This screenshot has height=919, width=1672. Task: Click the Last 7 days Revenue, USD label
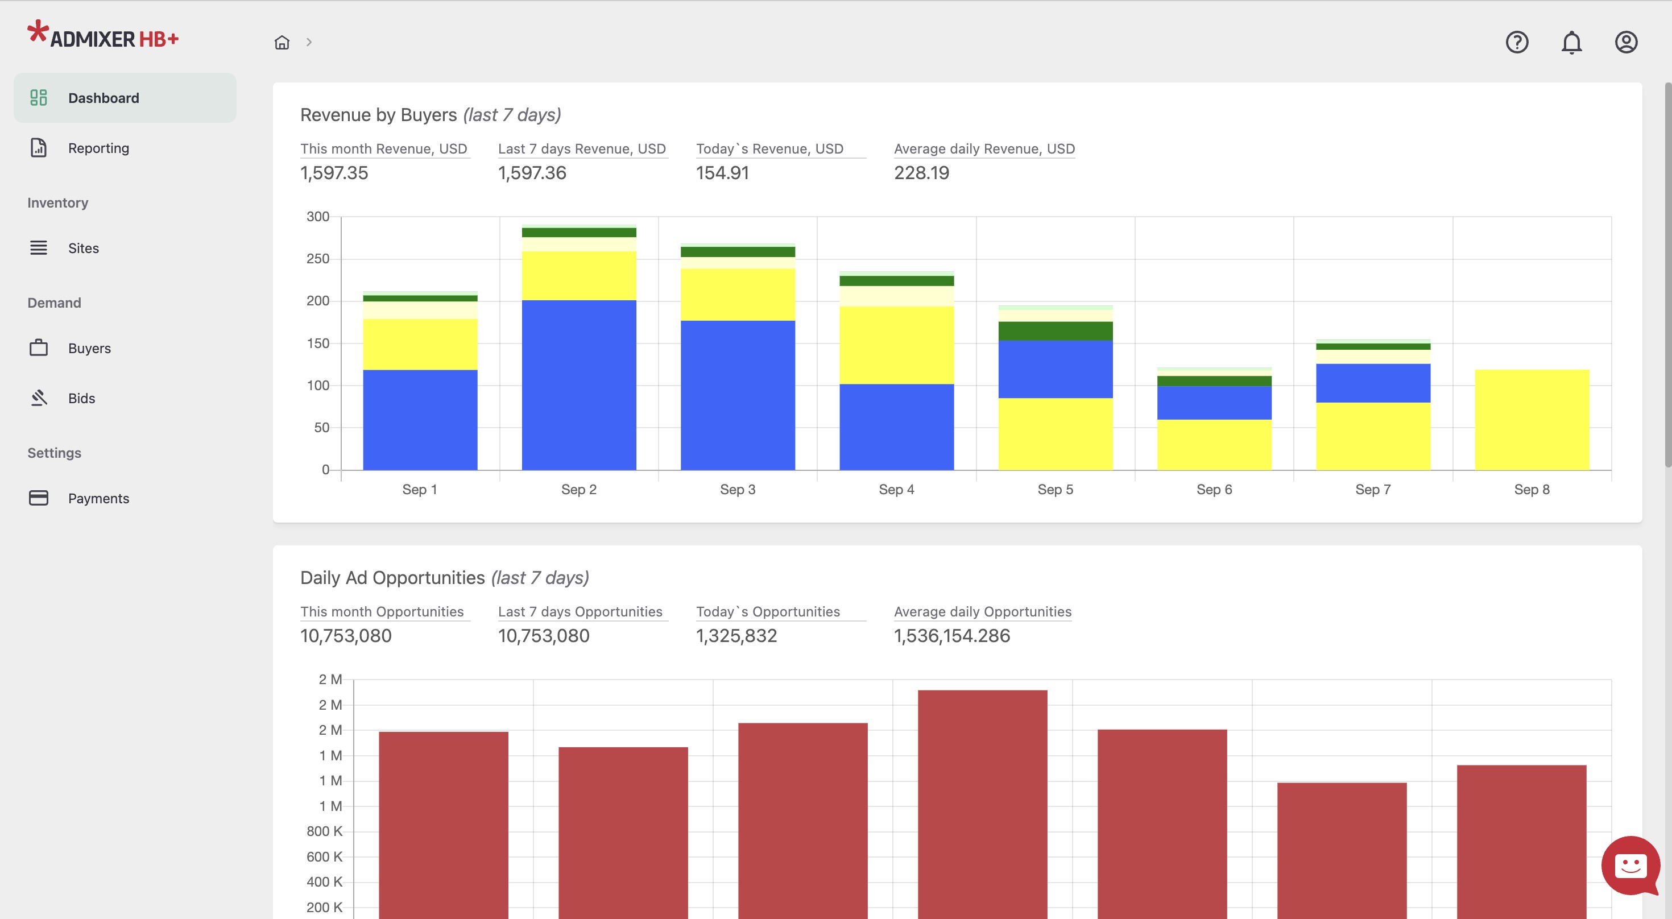point(582,148)
